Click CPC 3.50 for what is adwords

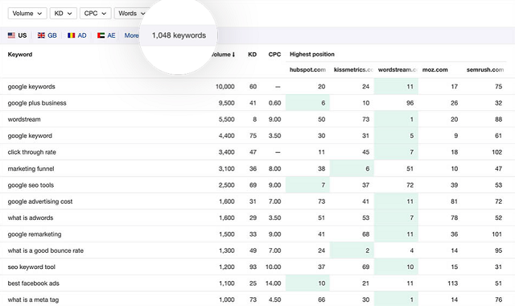coord(274,218)
